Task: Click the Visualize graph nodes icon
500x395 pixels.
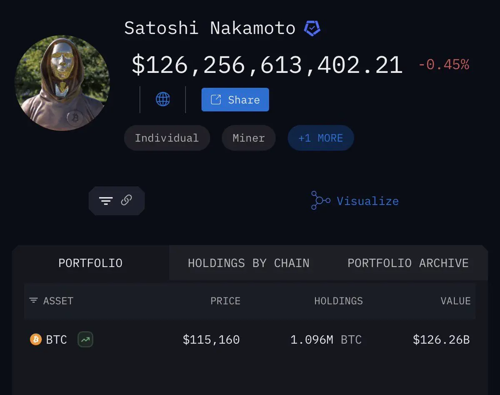Action: [320, 201]
